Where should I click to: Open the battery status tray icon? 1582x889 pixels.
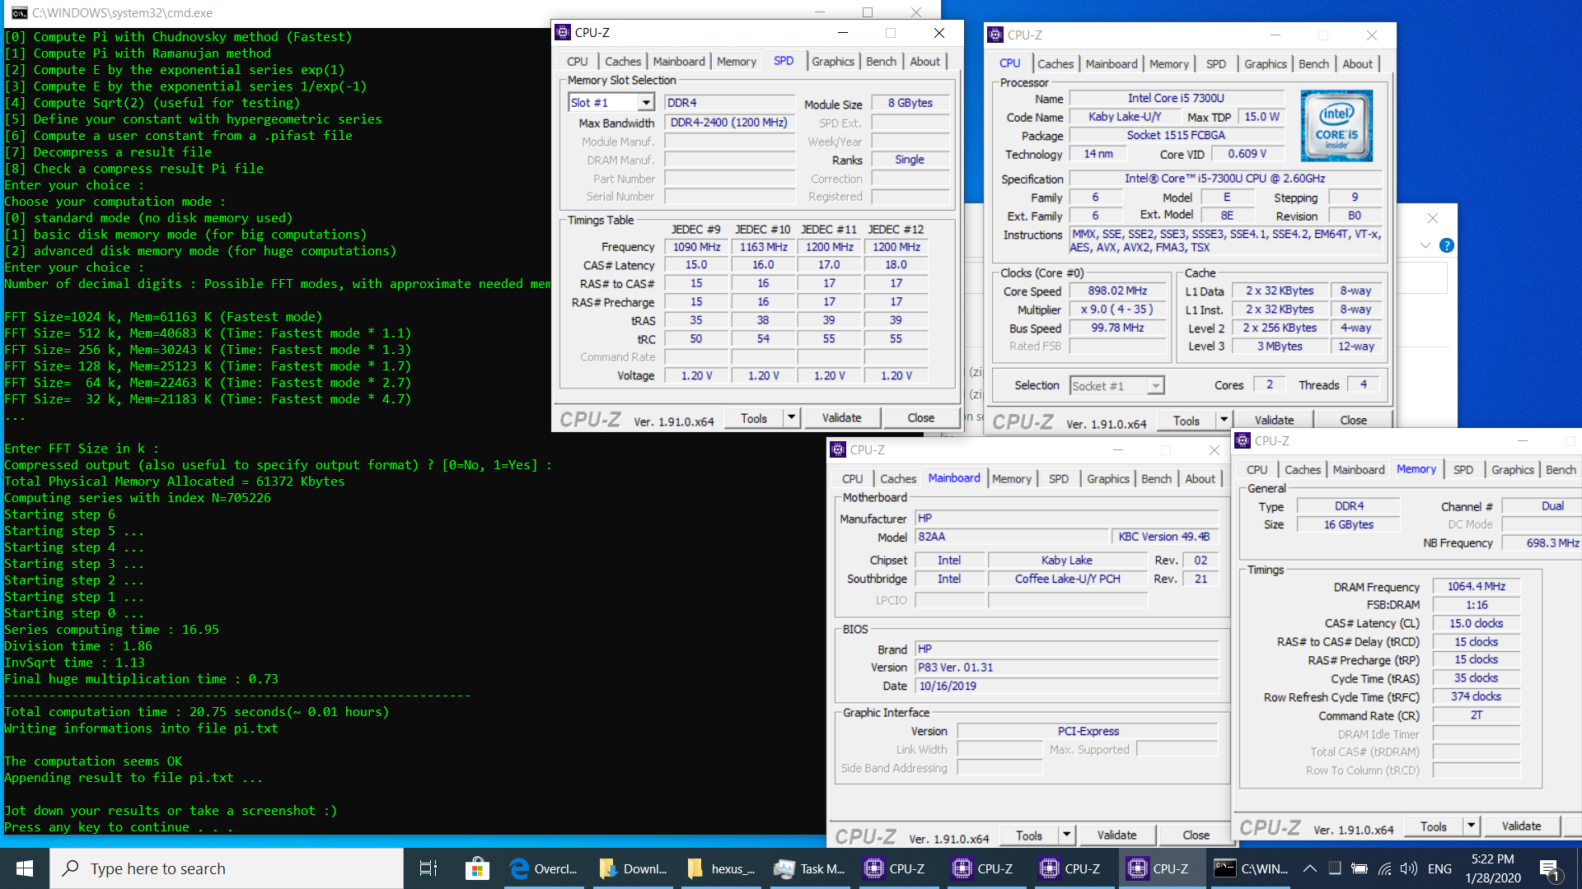pyautogui.click(x=1360, y=868)
